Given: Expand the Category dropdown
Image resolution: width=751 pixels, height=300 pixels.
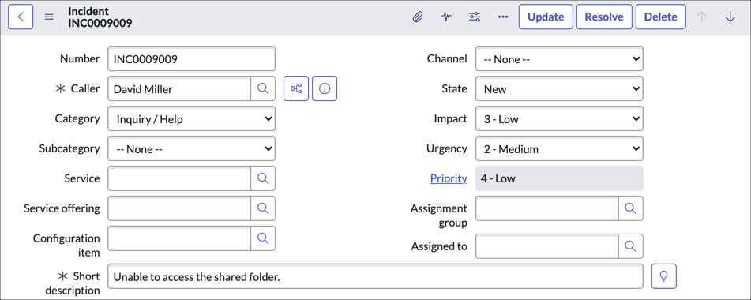Looking at the screenshot, I should pos(192,118).
